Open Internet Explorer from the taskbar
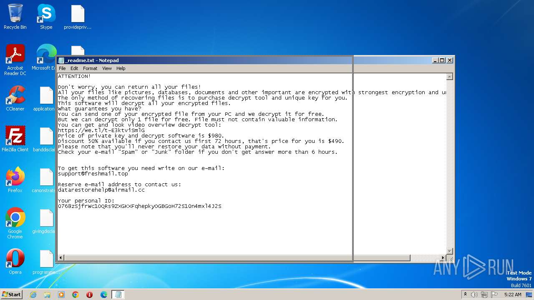Image resolution: width=534 pixels, height=300 pixels. 33,295
